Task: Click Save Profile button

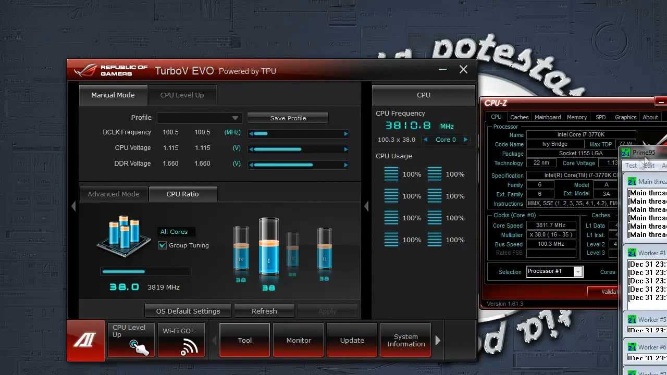Action: [288, 118]
